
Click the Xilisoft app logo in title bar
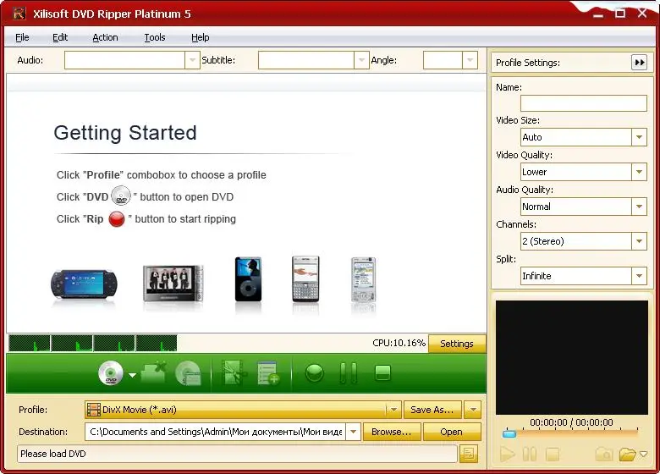(x=19, y=14)
